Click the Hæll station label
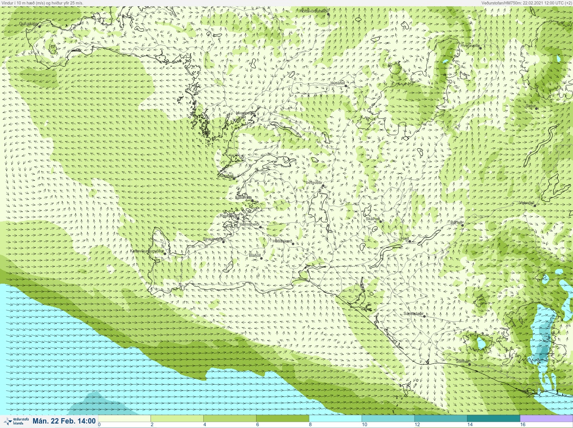Image resolution: width=573 pixels, height=428 pixels. pyautogui.click(x=405, y=239)
